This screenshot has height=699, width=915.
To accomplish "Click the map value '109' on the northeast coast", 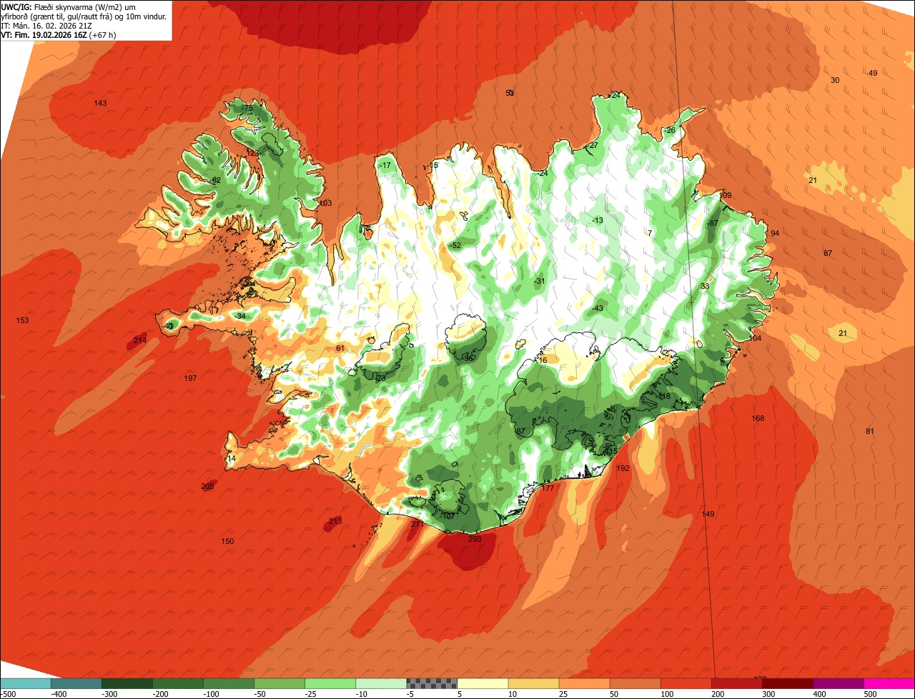I will click(x=726, y=196).
